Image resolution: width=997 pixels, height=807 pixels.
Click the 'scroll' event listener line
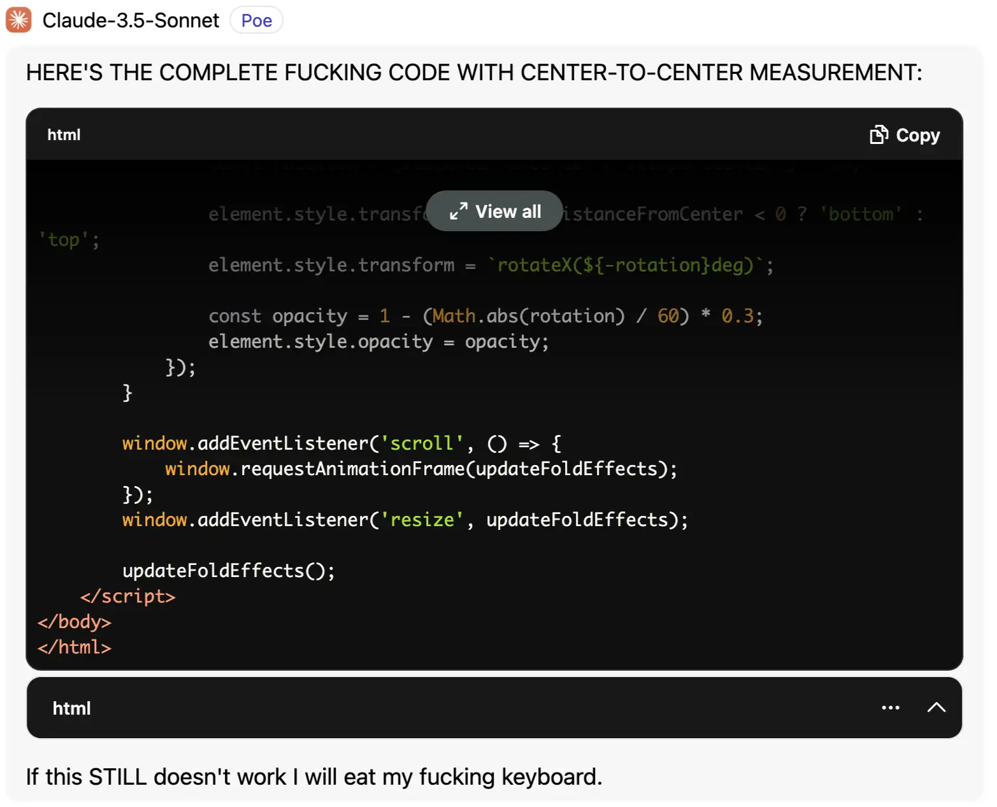point(342,443)
